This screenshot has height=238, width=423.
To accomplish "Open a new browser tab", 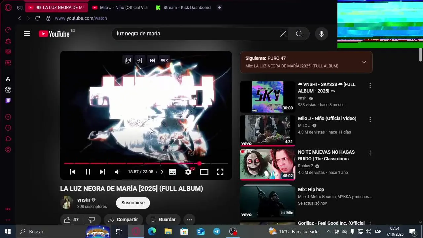I will click(219, 7).
